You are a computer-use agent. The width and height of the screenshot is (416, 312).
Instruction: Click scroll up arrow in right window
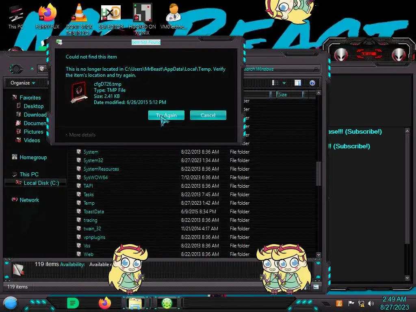(407, 131)
